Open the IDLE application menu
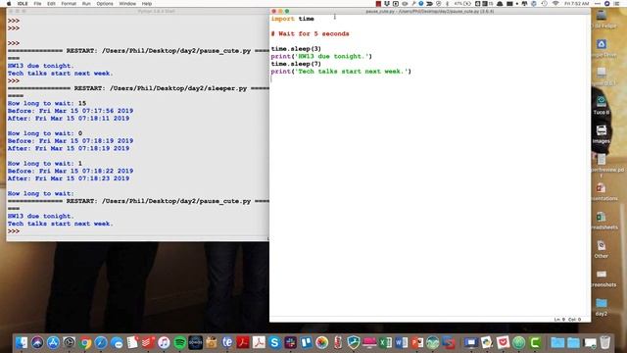 click(x=23, y=4)
